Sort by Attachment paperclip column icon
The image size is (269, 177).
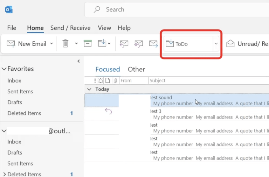(115, 80)
